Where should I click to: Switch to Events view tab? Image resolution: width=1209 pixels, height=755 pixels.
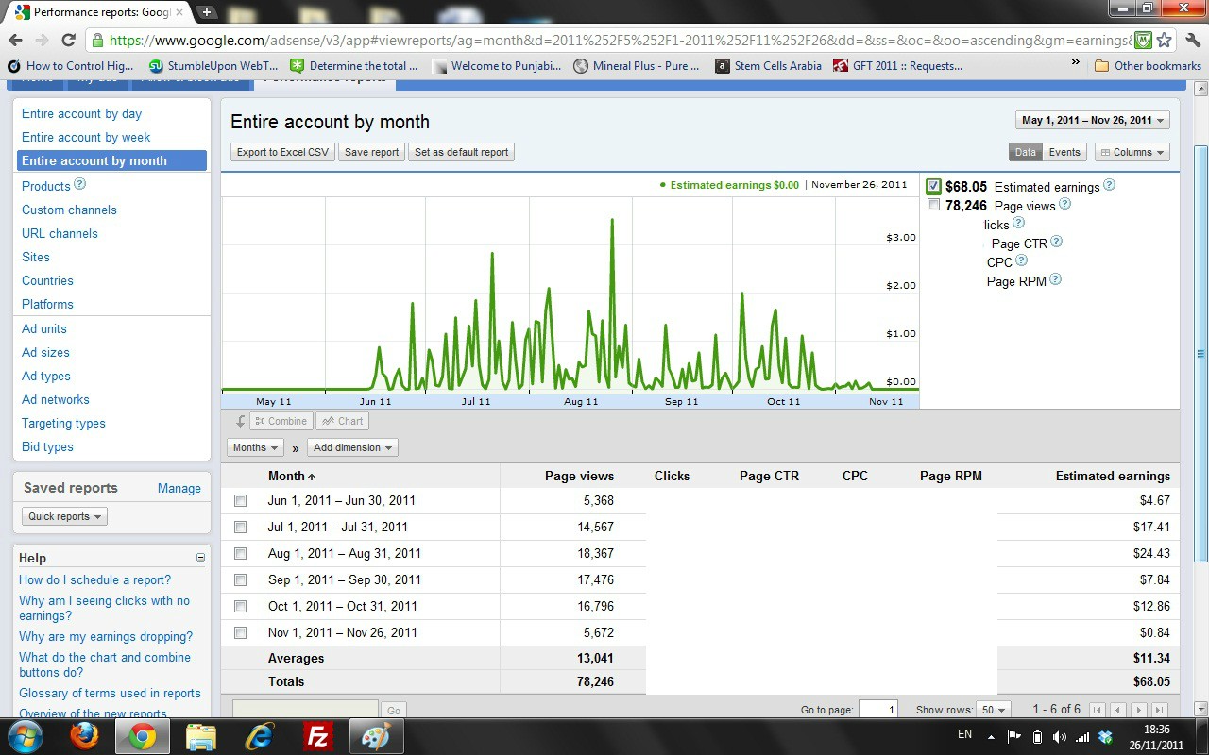[1064, 152]
